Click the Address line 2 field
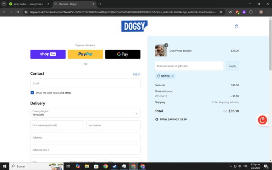Viewport: 272px width, 170px height. (x=85, y=150)
